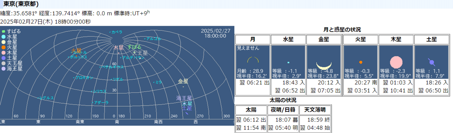The image size is (453, 133).
Task: Click the pink 木星 legend dot
Action: pyautogui.click(x=4, y=52)
